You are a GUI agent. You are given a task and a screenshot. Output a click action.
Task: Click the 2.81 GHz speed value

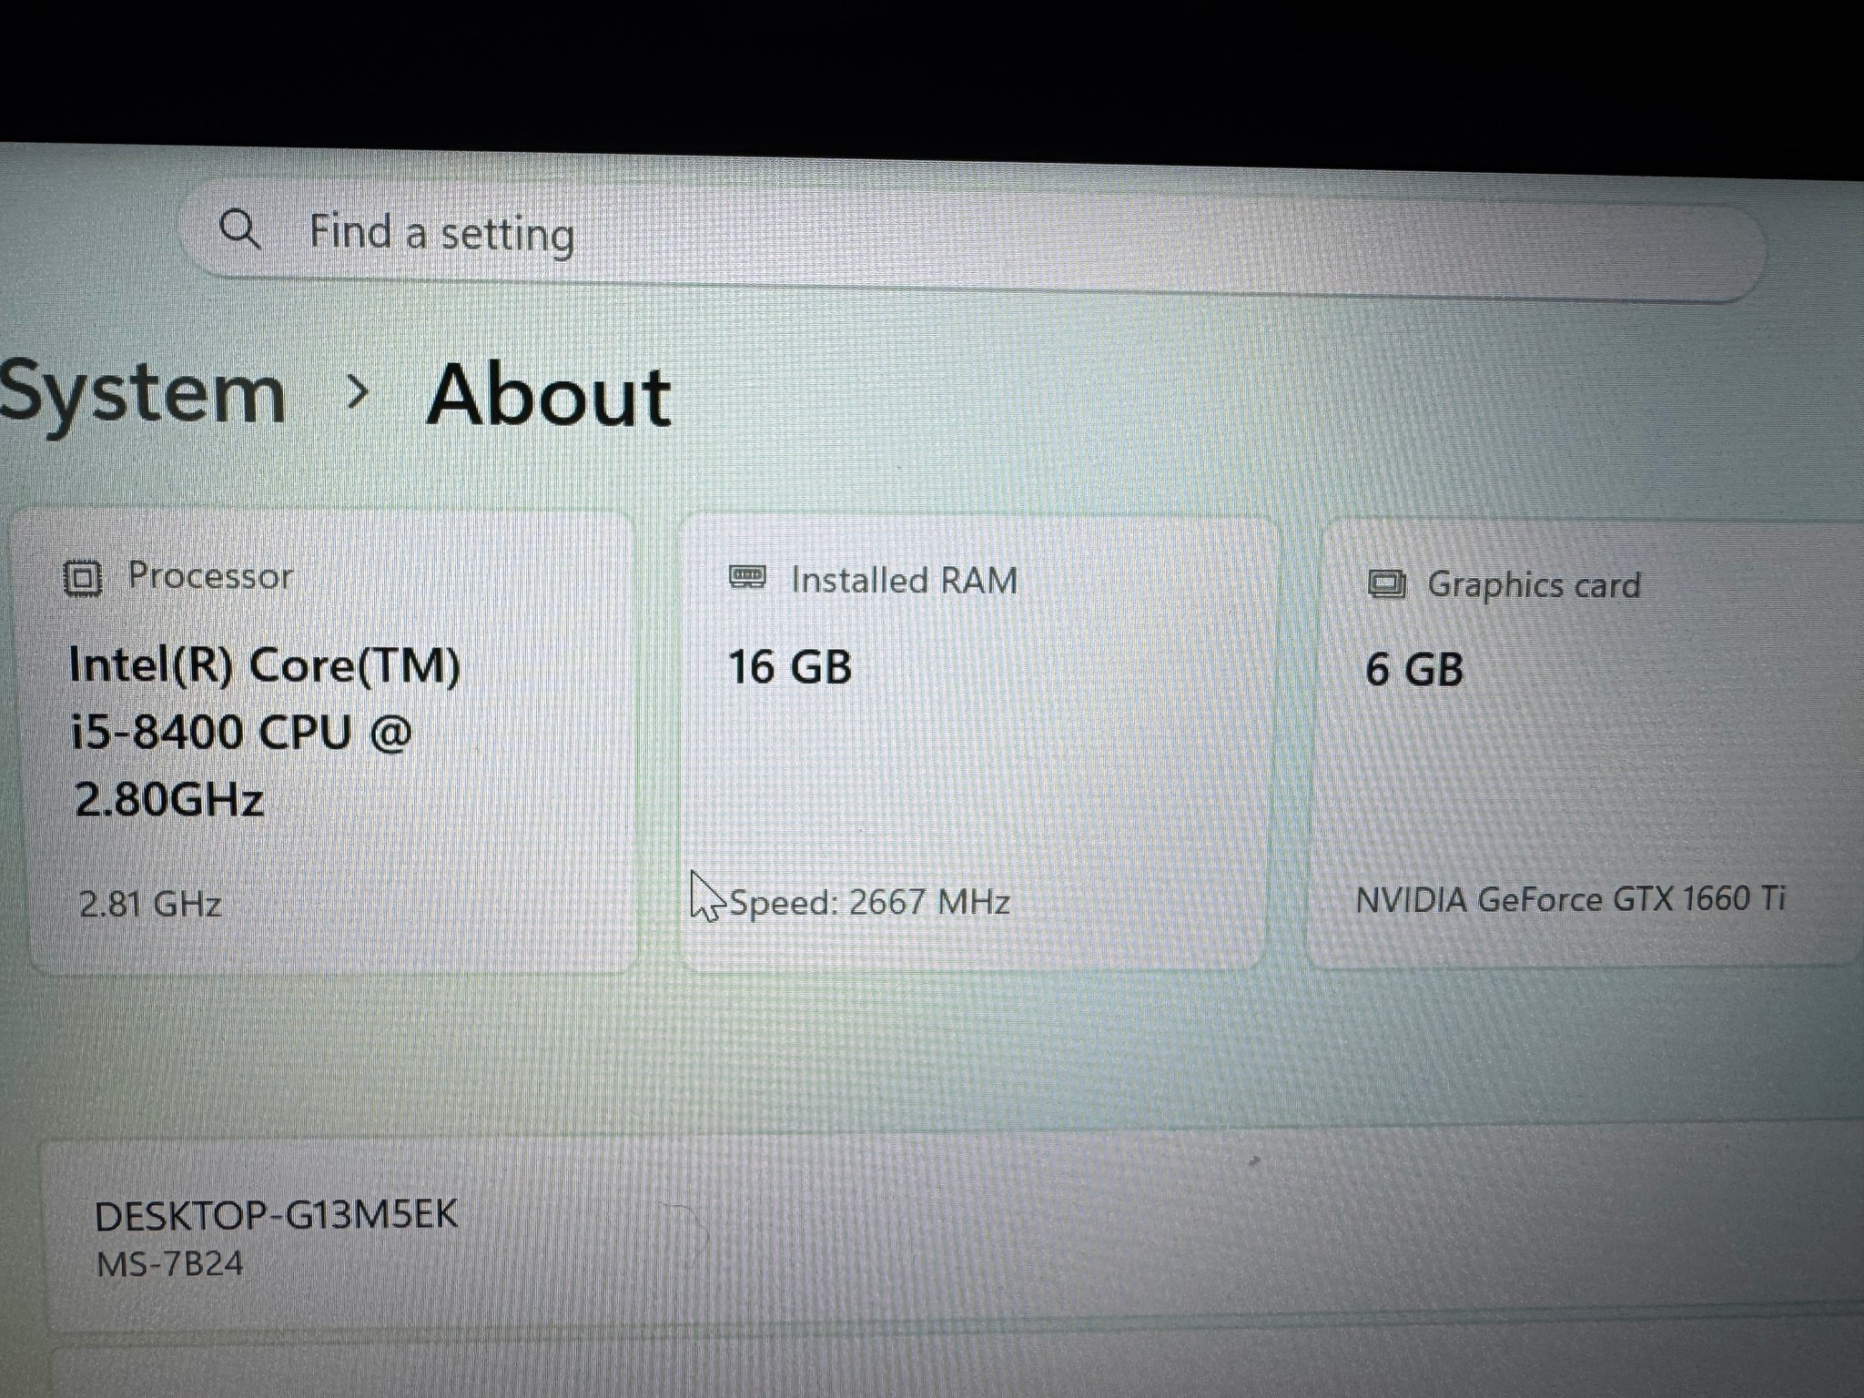click(x=150, y=904)
